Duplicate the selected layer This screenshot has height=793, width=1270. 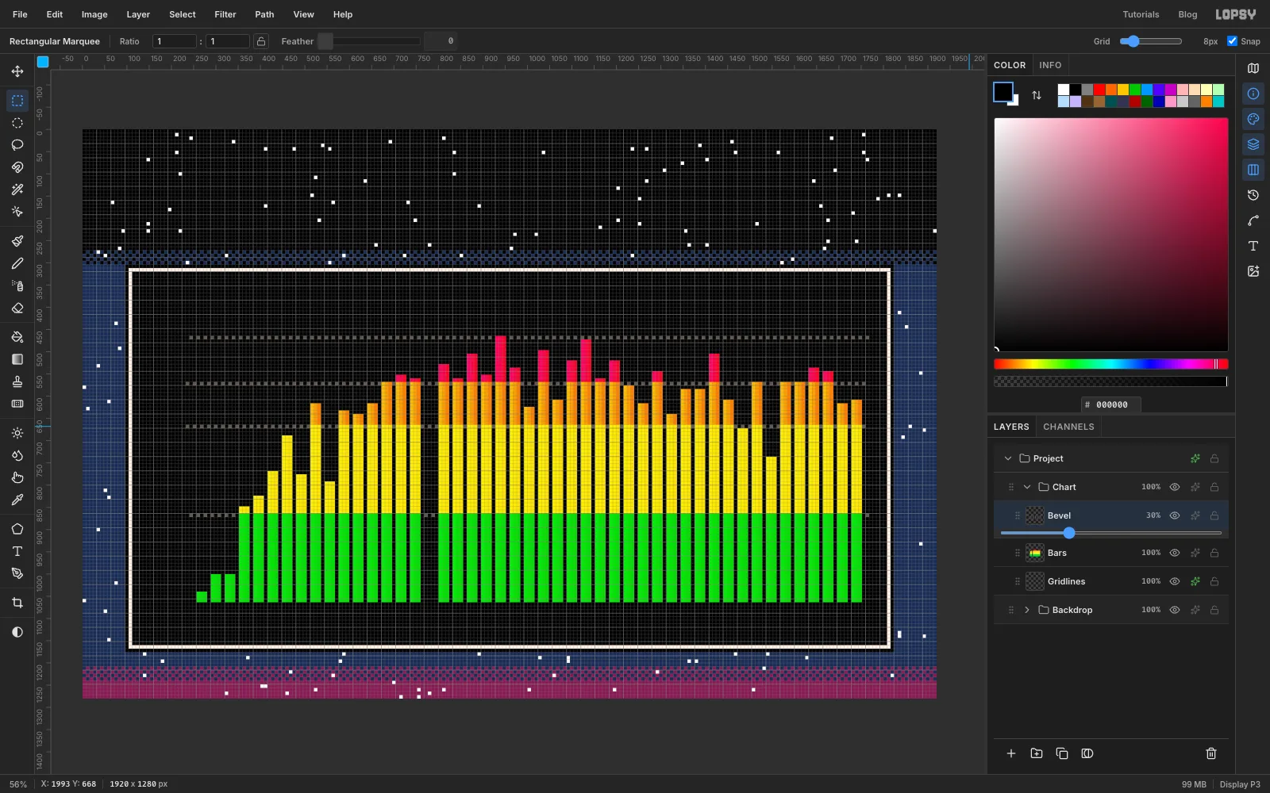point(1062,753)
